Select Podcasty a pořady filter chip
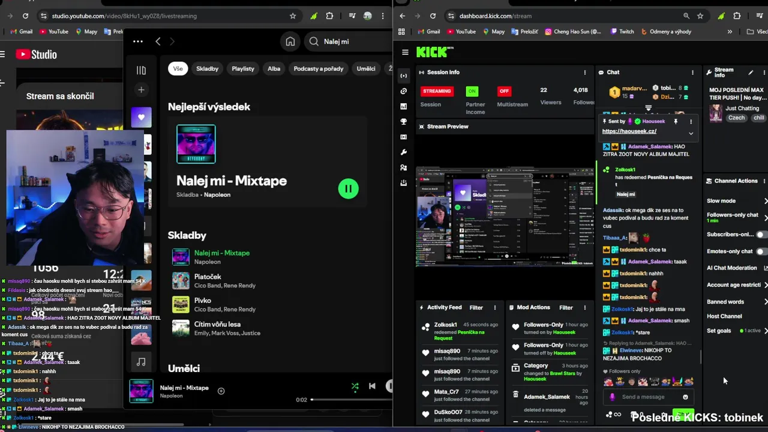Viewport: 768px width, 432px height. coord(319,68)
